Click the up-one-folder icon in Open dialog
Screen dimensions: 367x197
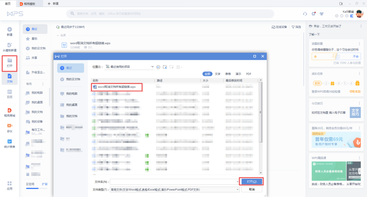pos(165,67)
